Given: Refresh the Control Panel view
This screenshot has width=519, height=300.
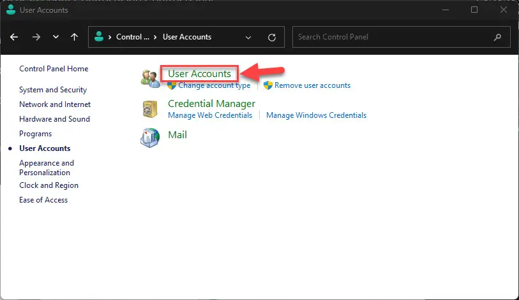Looking at the screenshot, I should click(272, 38).
